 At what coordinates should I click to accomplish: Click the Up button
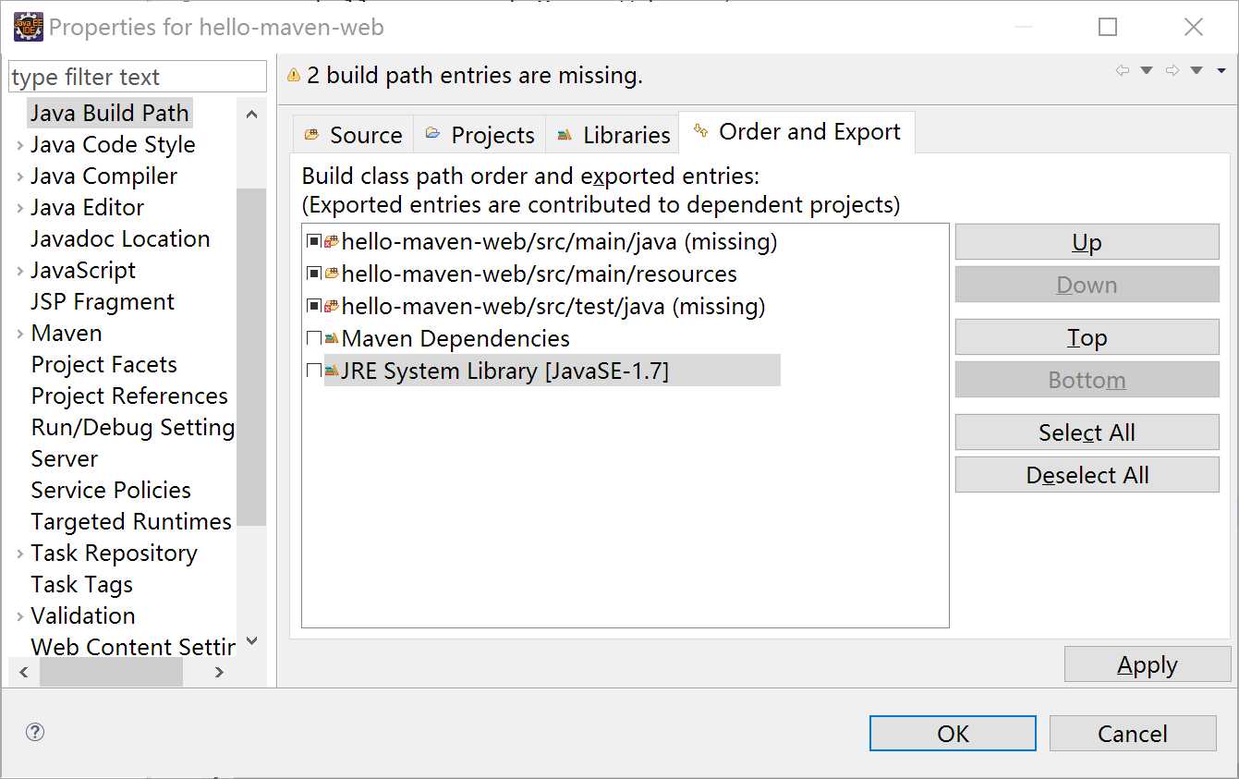[x=1087, y=242]
